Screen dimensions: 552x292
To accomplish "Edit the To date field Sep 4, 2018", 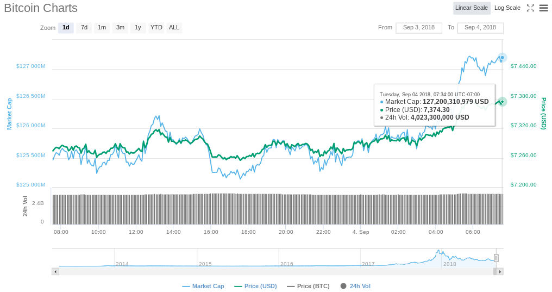I will [480, 28].
